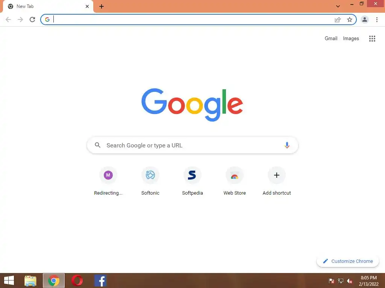Open the Softonic shortcut tile

pos(150,181)
